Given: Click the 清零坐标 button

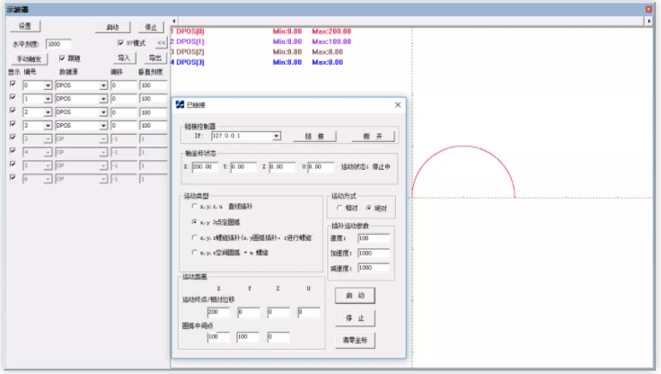Looking at the screenshot, I should point(355,340).
